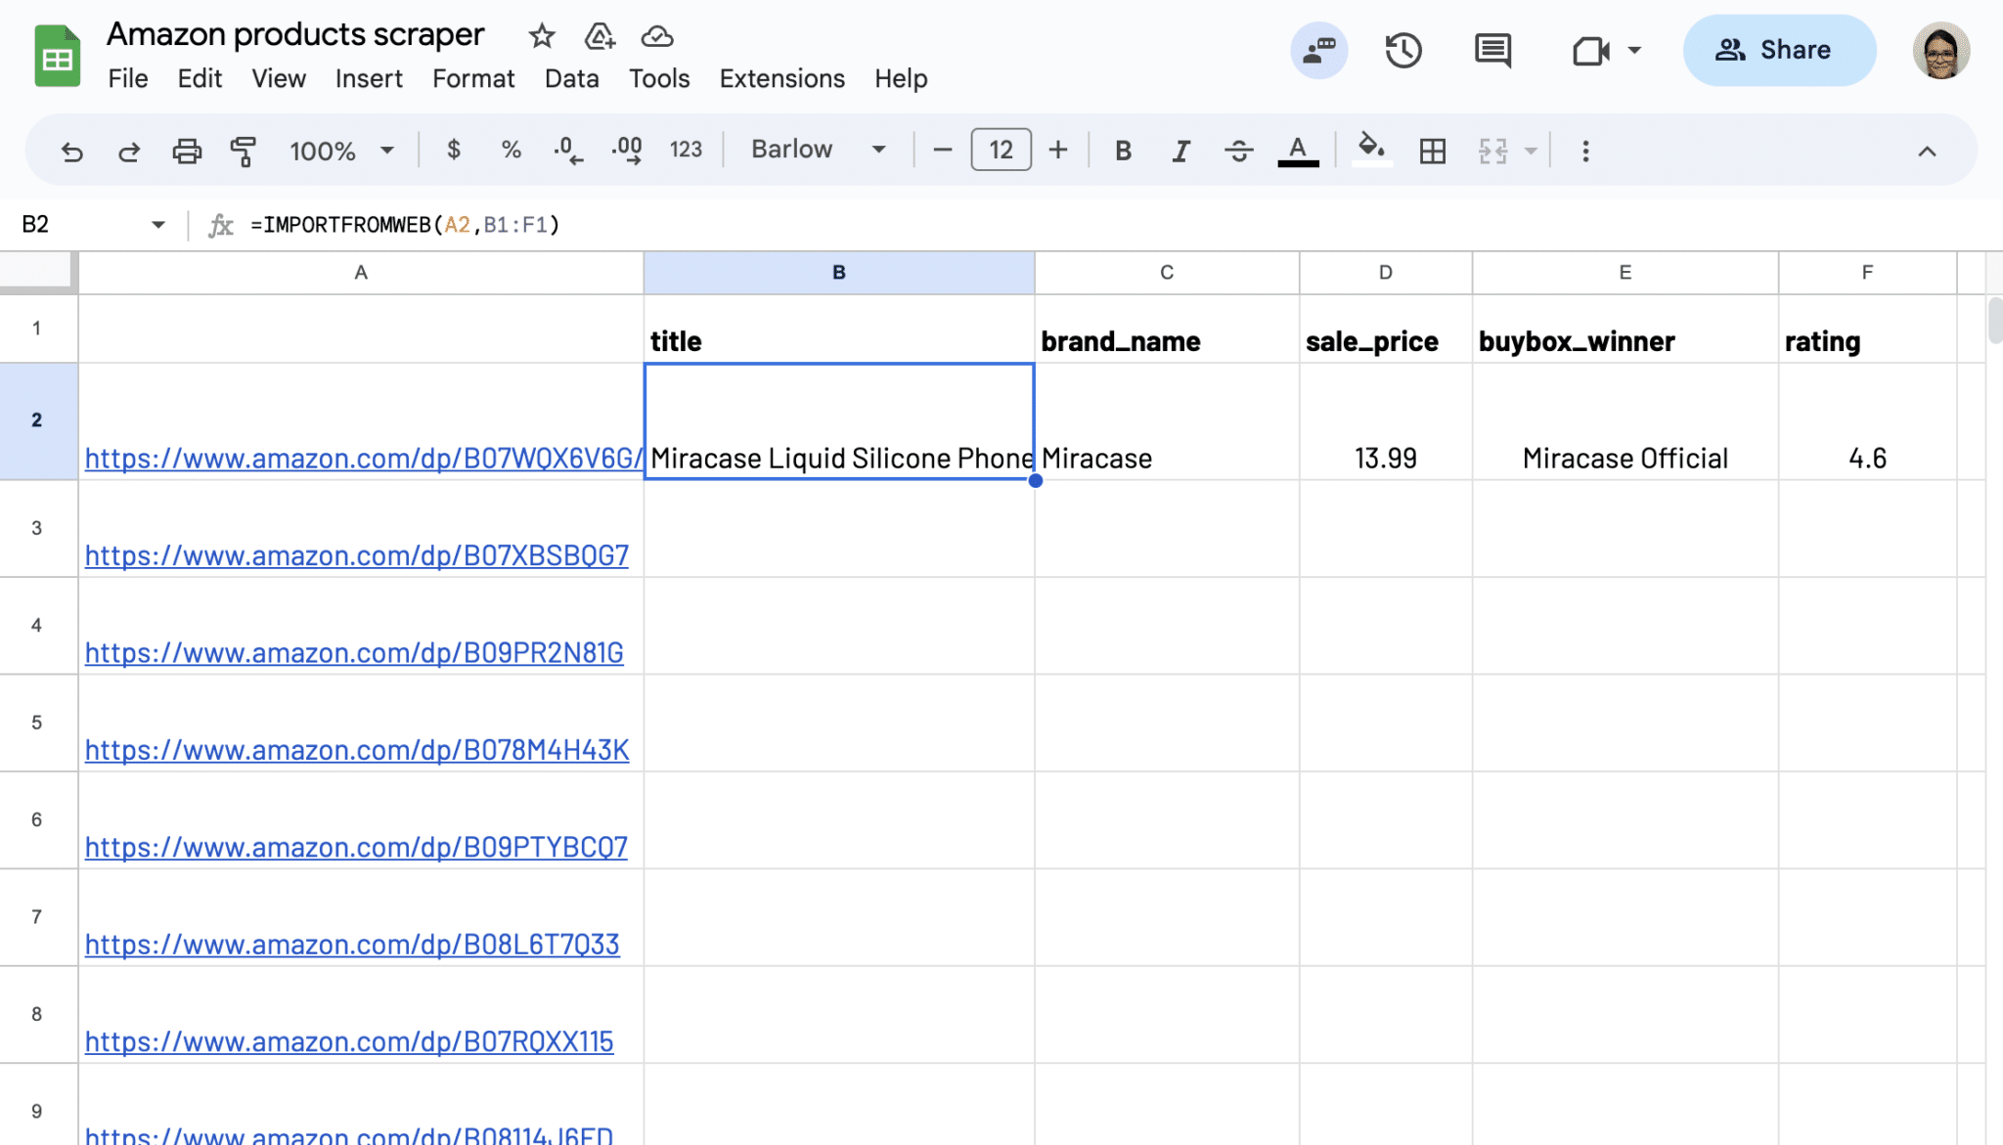Toggle bold formatting
Viewport: 2003px width, 1145px height.
1122,150
